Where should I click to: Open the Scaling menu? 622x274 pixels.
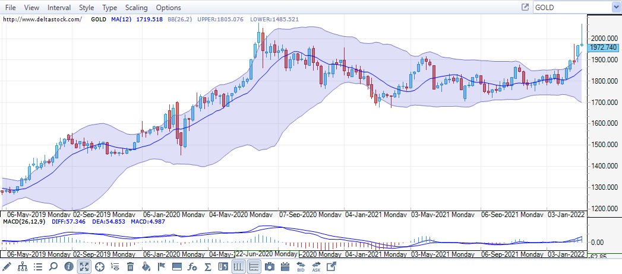(136, 8)
